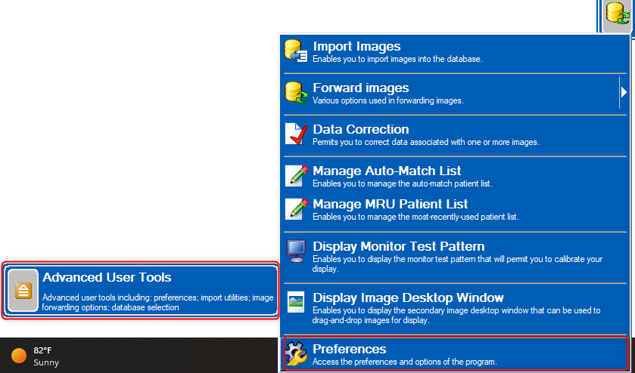Screen dimensions: 635x373
Task: Choose the Data Correction menu entry
Action: 454,135
